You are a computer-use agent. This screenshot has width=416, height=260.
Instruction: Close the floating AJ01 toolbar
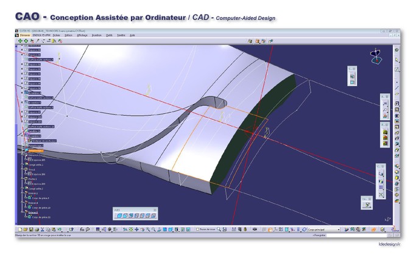(155, 209)
